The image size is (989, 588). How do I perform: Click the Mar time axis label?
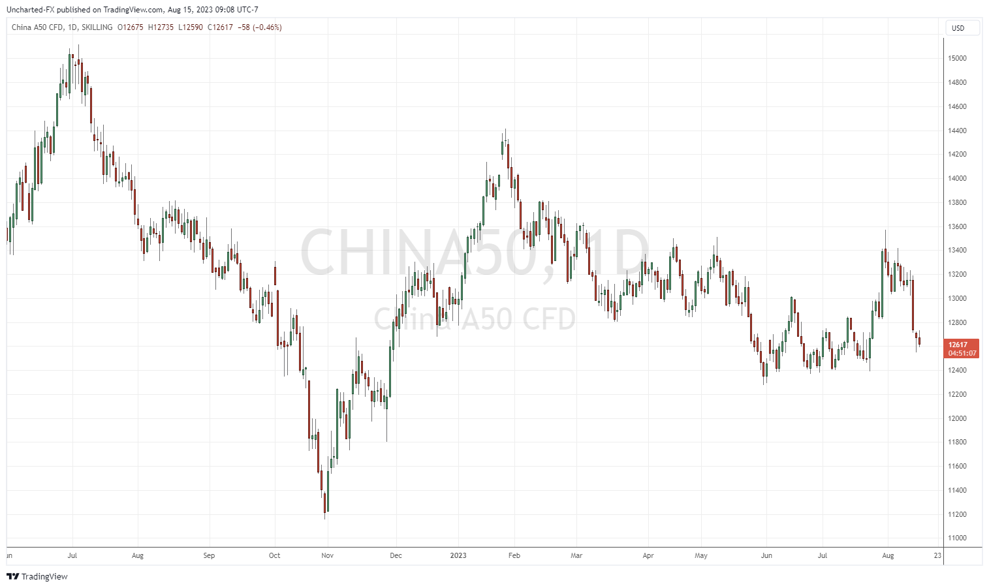[576, 556]
